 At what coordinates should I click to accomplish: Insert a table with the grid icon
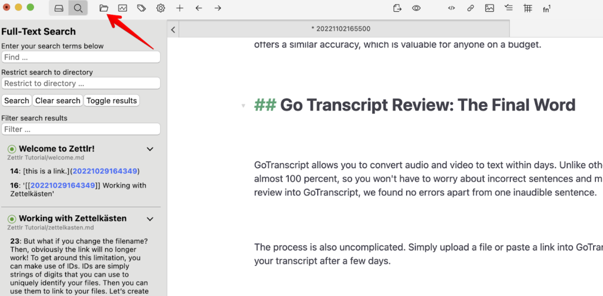[528, 8]
